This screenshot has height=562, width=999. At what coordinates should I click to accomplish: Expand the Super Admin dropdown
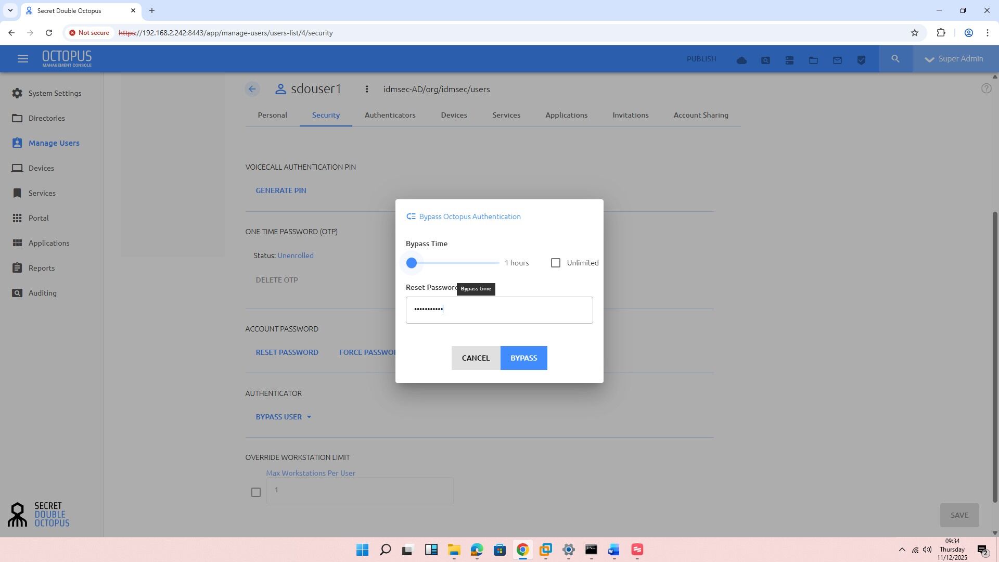tap(955, 59)
